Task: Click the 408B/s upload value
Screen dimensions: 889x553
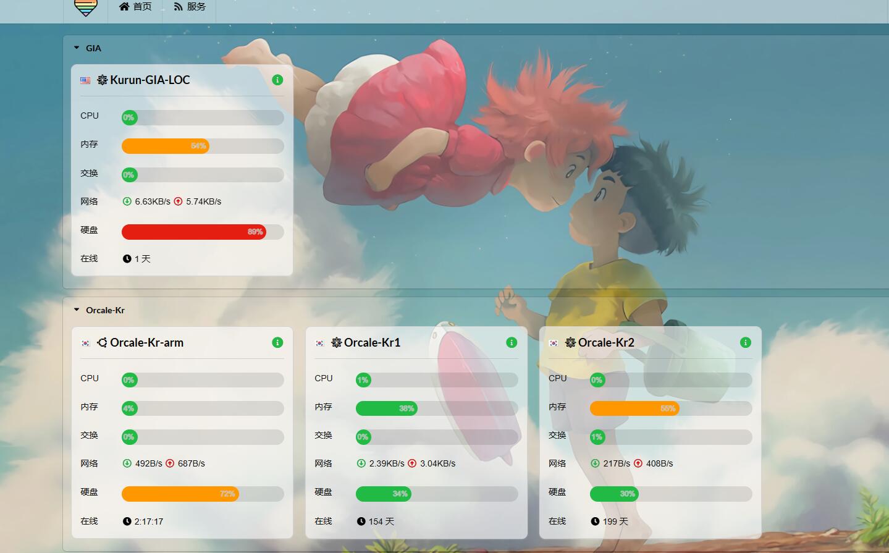Action: [x=660, y=463]
